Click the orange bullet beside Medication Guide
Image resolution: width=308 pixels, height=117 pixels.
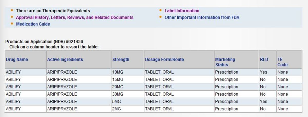click(12, 24)
